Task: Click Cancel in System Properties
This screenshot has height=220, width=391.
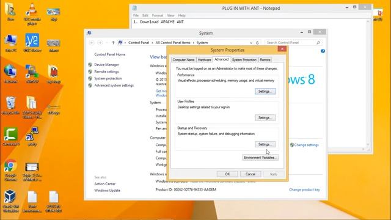Action: pos(250,174)
